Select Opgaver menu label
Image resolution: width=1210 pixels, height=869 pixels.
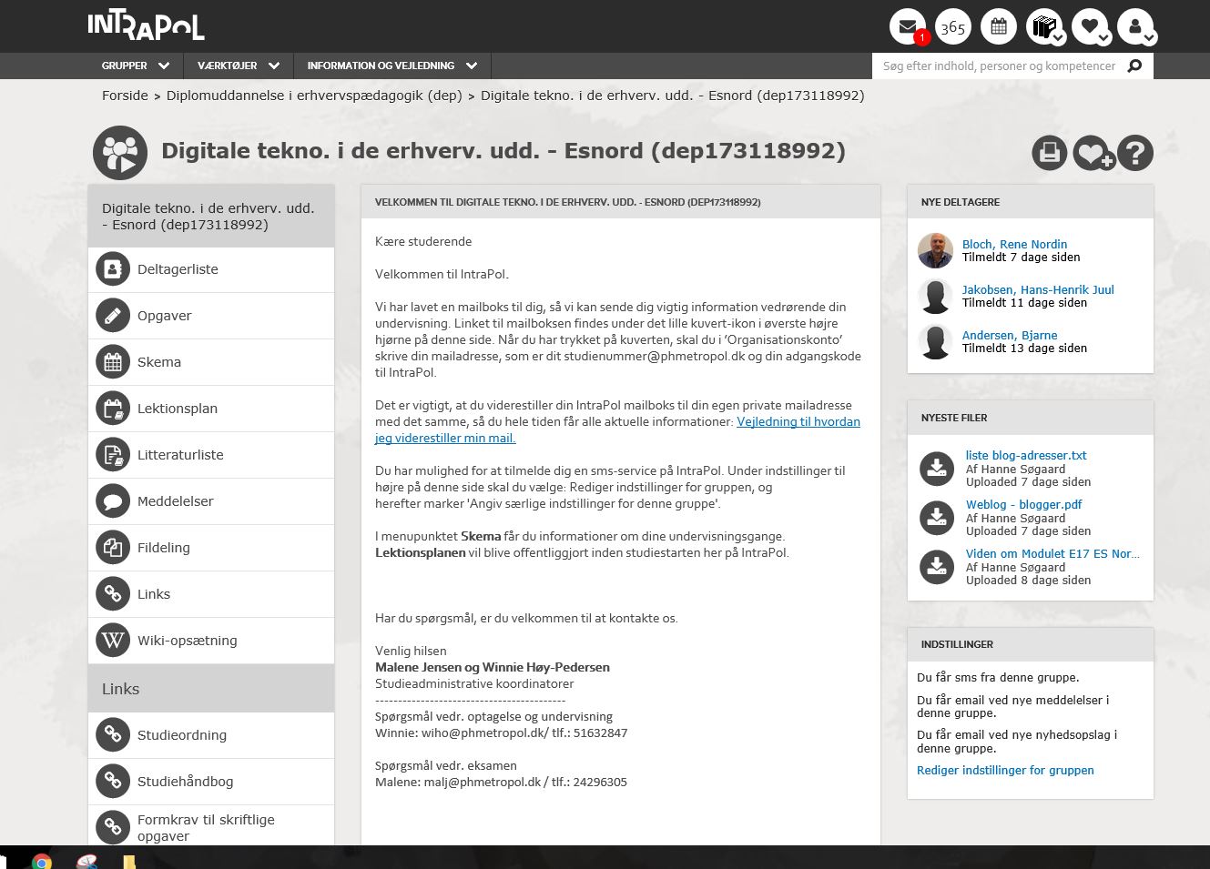point(165,316)
